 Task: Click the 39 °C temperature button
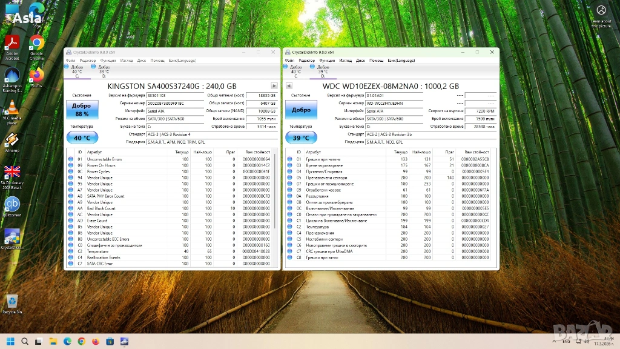click(x=301, y=138)
